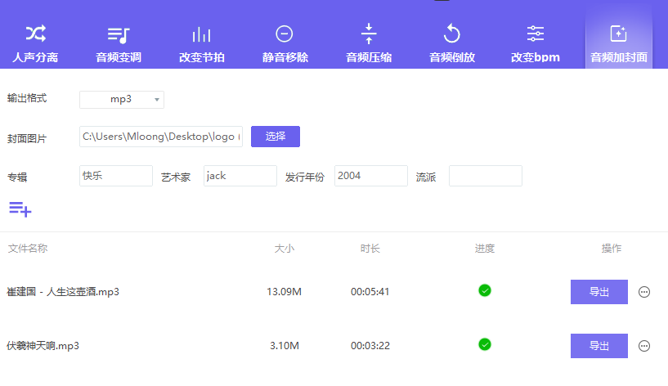Export 崔建国 - 人生这壶酒.mp3 with 导出
668x386 pixels.
599,292
